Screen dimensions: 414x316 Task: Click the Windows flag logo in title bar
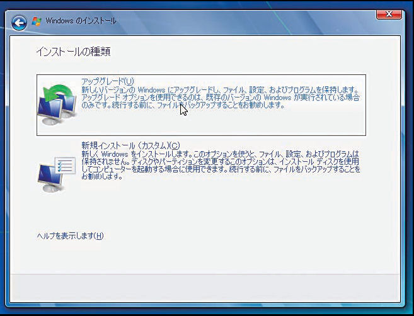(x=37, y=21)
